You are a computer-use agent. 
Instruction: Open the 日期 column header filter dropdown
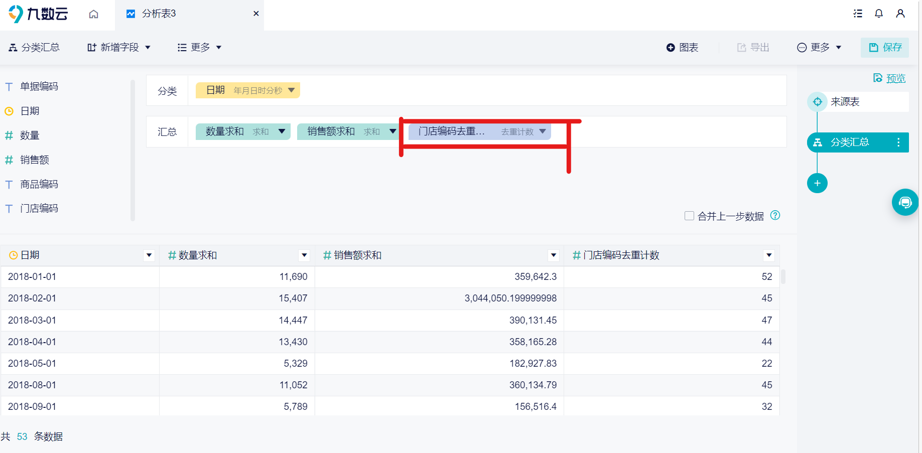click(x=149, y=255)
